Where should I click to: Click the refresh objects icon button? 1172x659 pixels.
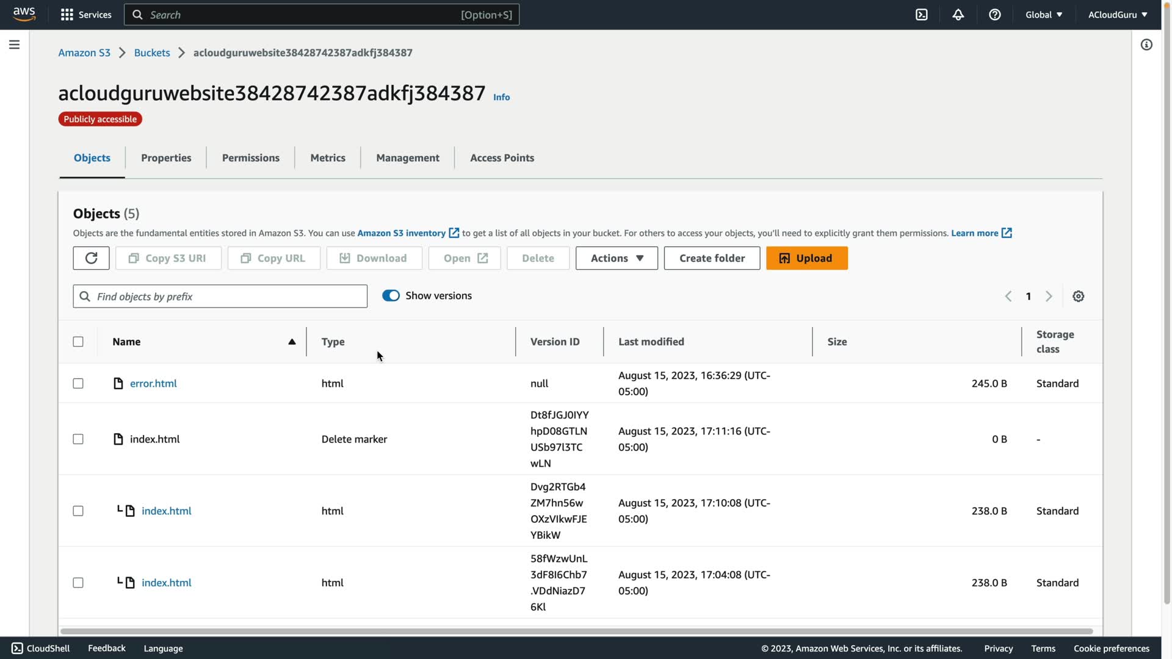tap(91, 258)
